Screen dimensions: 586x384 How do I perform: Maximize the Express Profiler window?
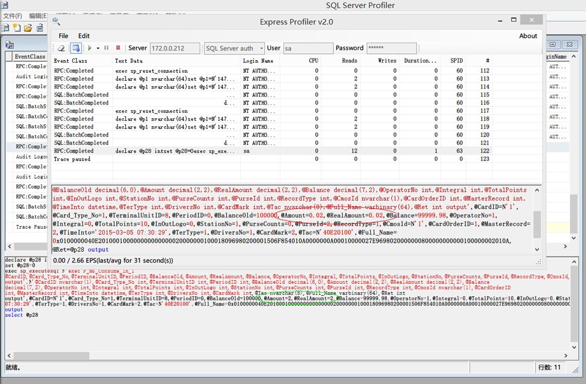click(513, 20)
